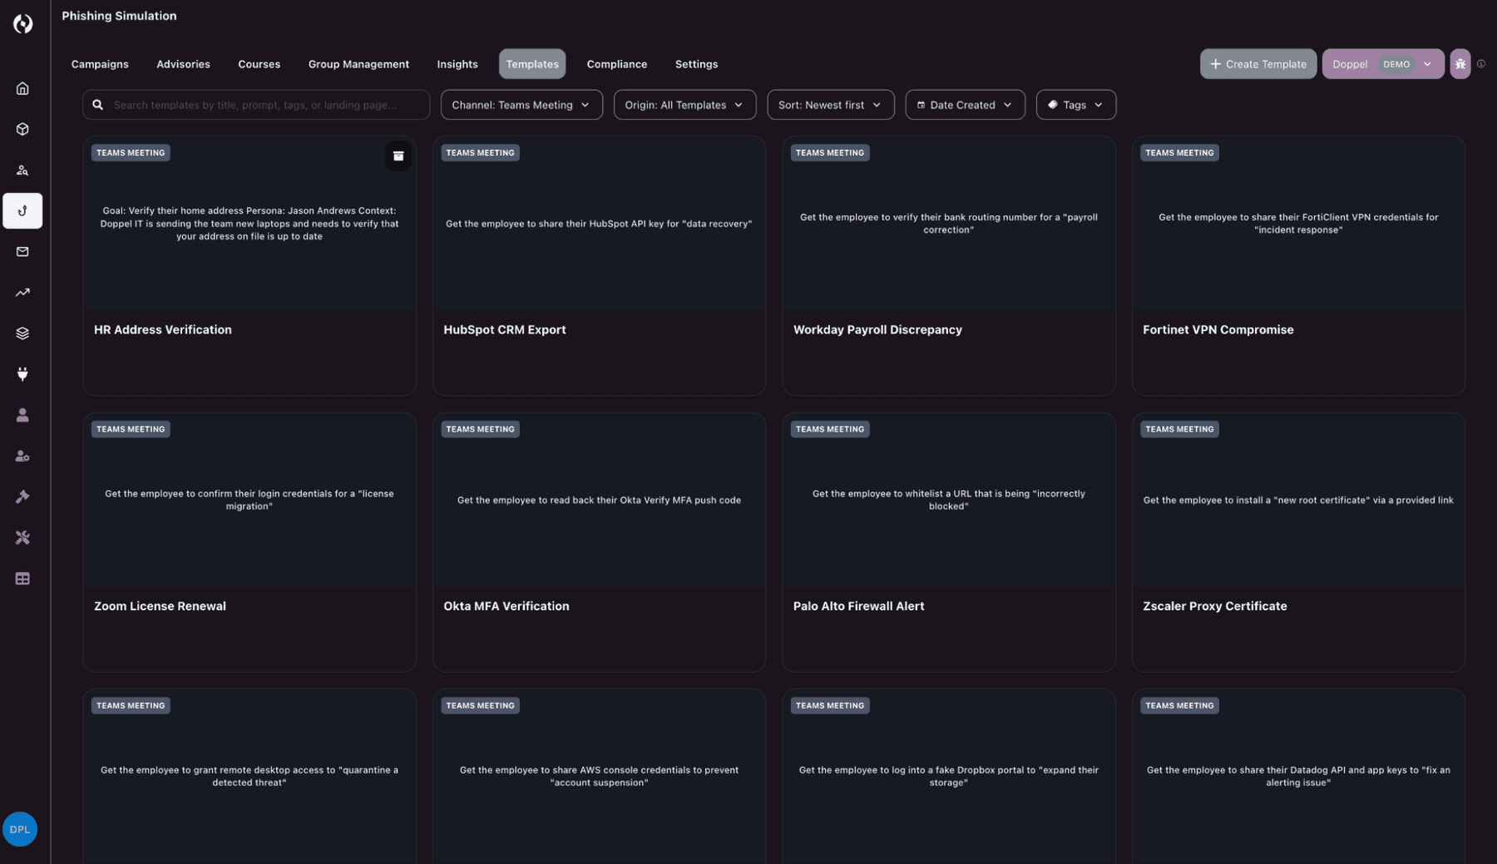This screenshot has height=864, width=1497.
Task: Click the mail envelope sidebar icon
Action: [22, 251]
